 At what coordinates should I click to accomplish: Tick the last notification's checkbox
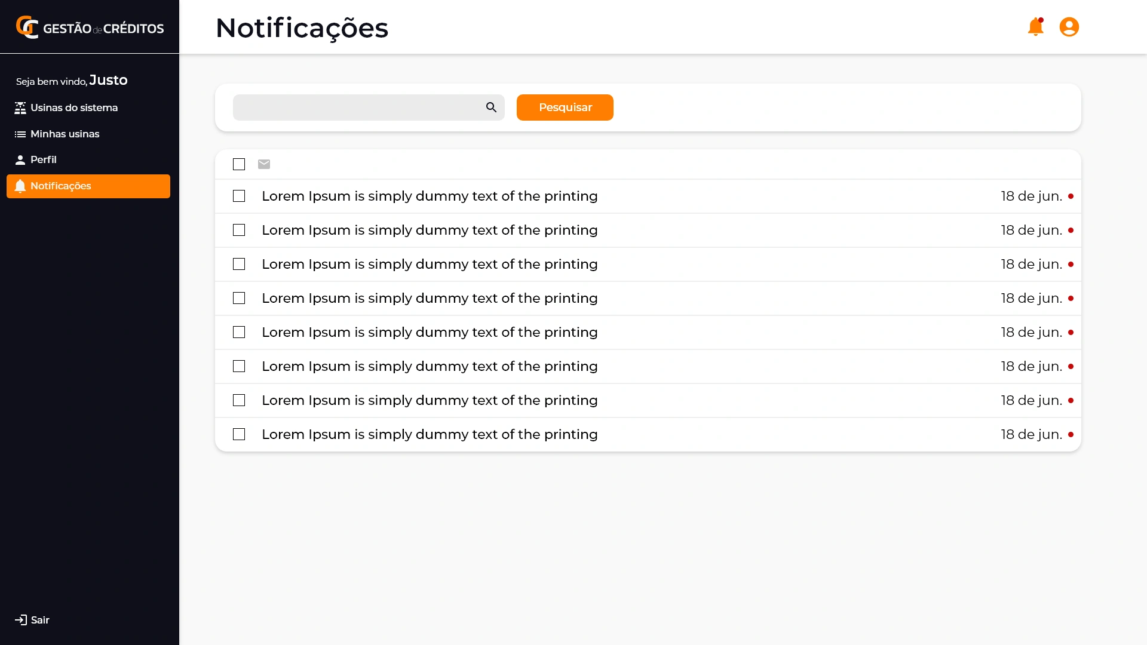click(239, 434)
